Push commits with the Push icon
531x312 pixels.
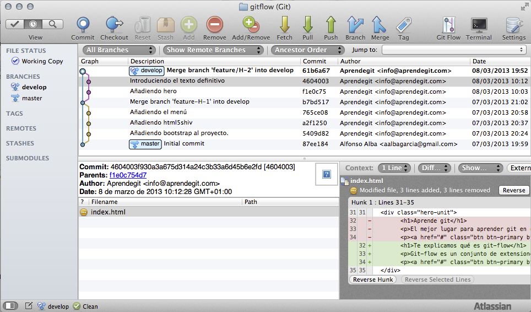330,25
